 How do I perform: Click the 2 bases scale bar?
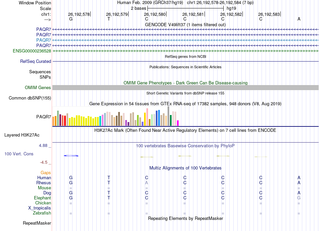click(x=186, y=8)
